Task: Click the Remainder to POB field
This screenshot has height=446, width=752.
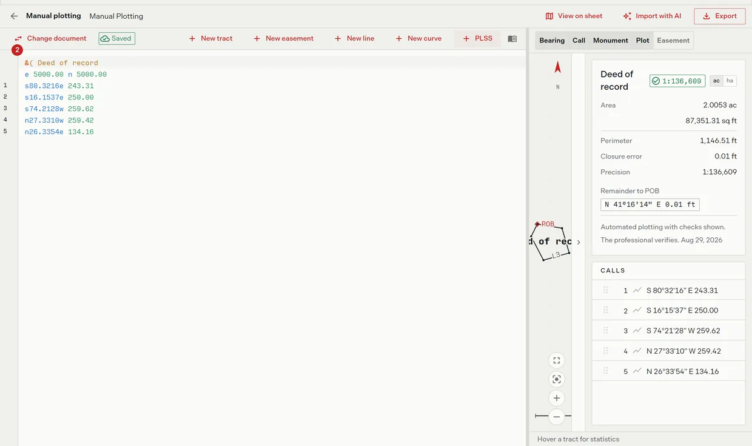Action: [x=650, y=204]
